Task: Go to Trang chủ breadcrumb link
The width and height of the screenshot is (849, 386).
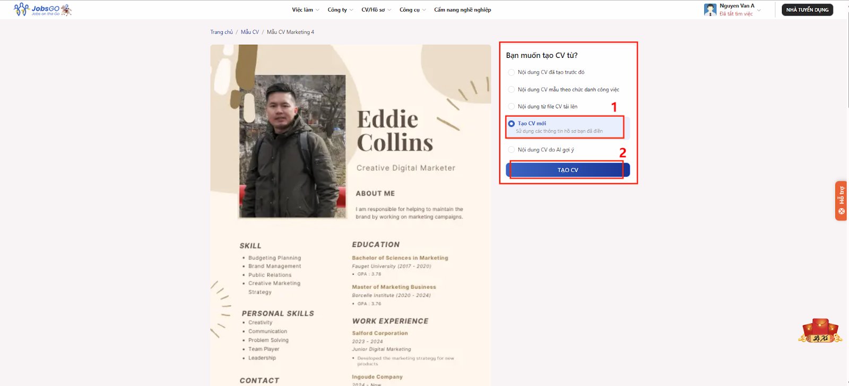Action: [221, 32]
